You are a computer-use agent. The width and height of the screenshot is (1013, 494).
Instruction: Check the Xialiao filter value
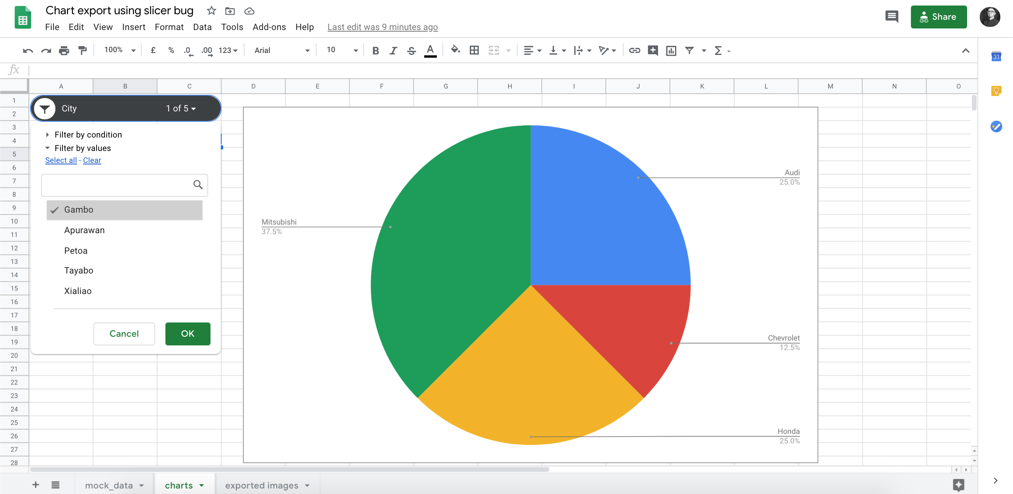(x=78, y=291)
